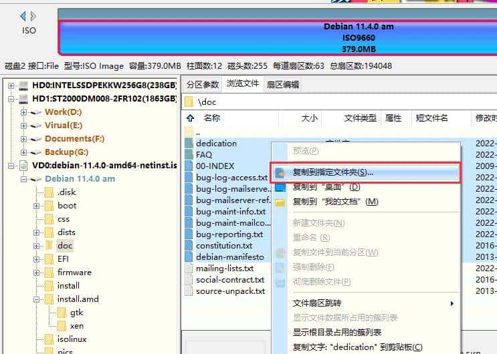Select debian-manifesto file
The height and width of the screenshot is (354, 497).
click(x=230, y=257)
